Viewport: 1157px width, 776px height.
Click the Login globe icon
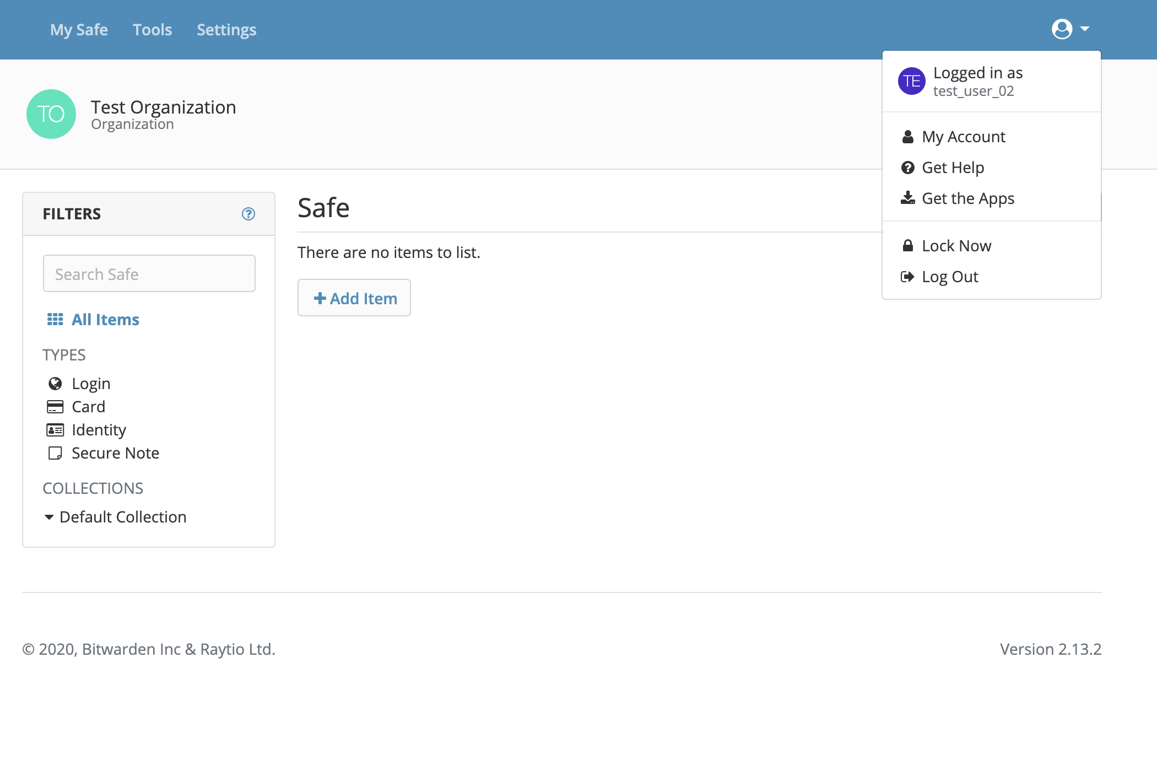(x=55, y=384)
